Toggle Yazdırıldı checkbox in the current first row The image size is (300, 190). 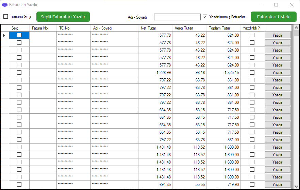(x=252, y=35)
